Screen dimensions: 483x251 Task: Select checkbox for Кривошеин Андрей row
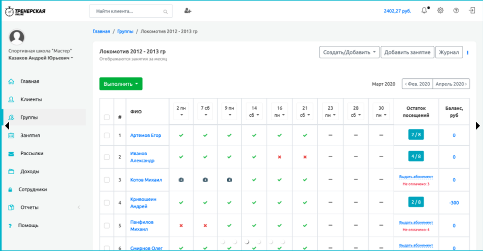click(106, 203)
